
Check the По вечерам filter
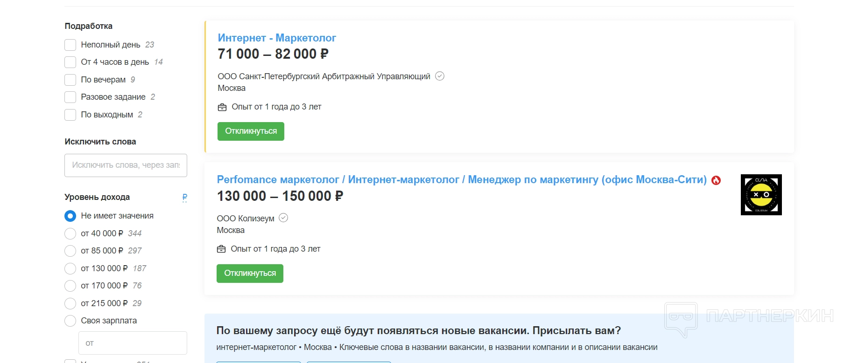click(70, 80)
